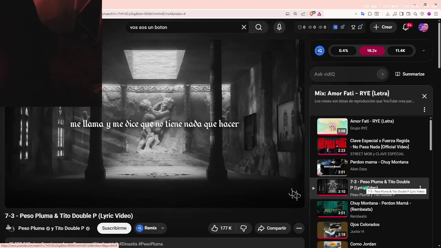This screenshot has height=248, width=441.
Task: Dislike the video
Action: [244, 228]
